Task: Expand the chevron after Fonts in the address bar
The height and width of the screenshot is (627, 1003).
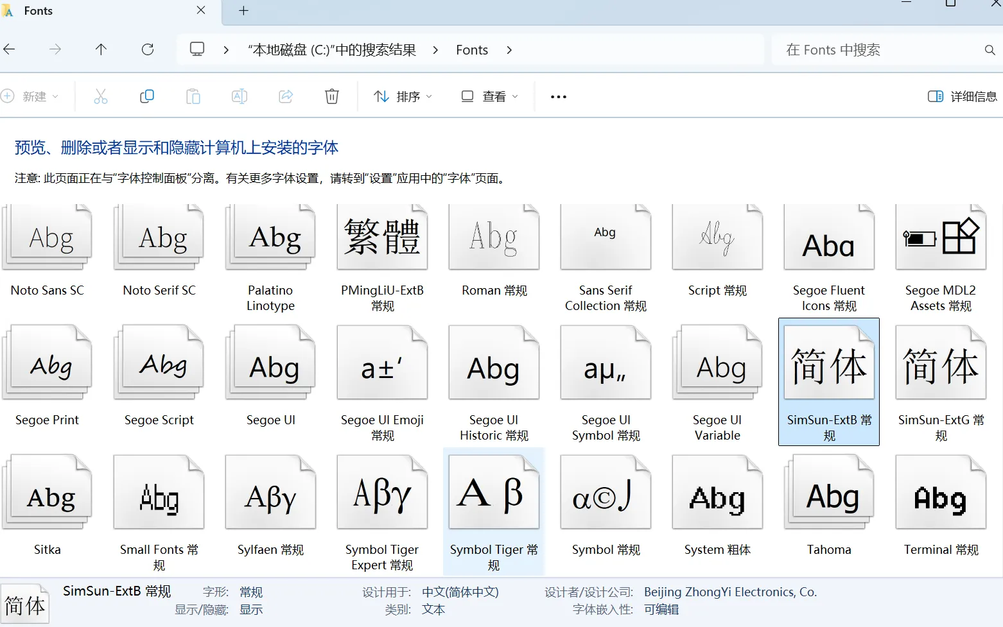Action: 509,50
